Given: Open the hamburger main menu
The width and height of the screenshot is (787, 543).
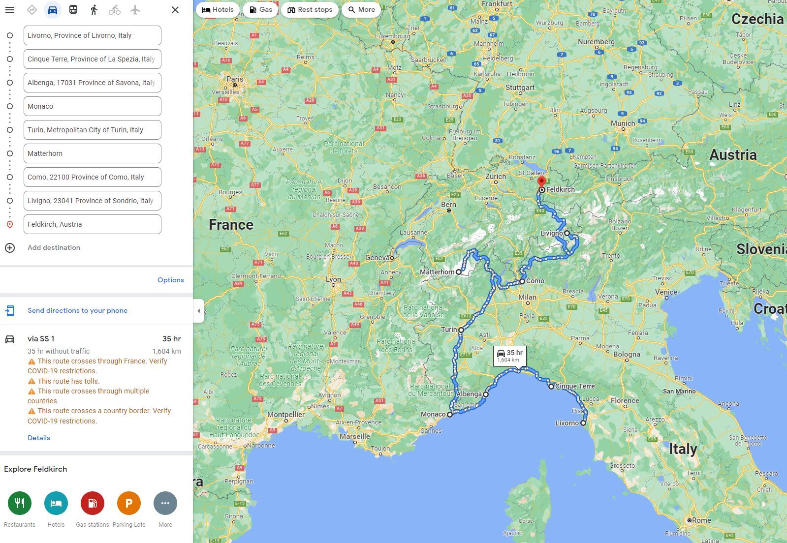Looking at the screenshot, I should tap(10, 10).
